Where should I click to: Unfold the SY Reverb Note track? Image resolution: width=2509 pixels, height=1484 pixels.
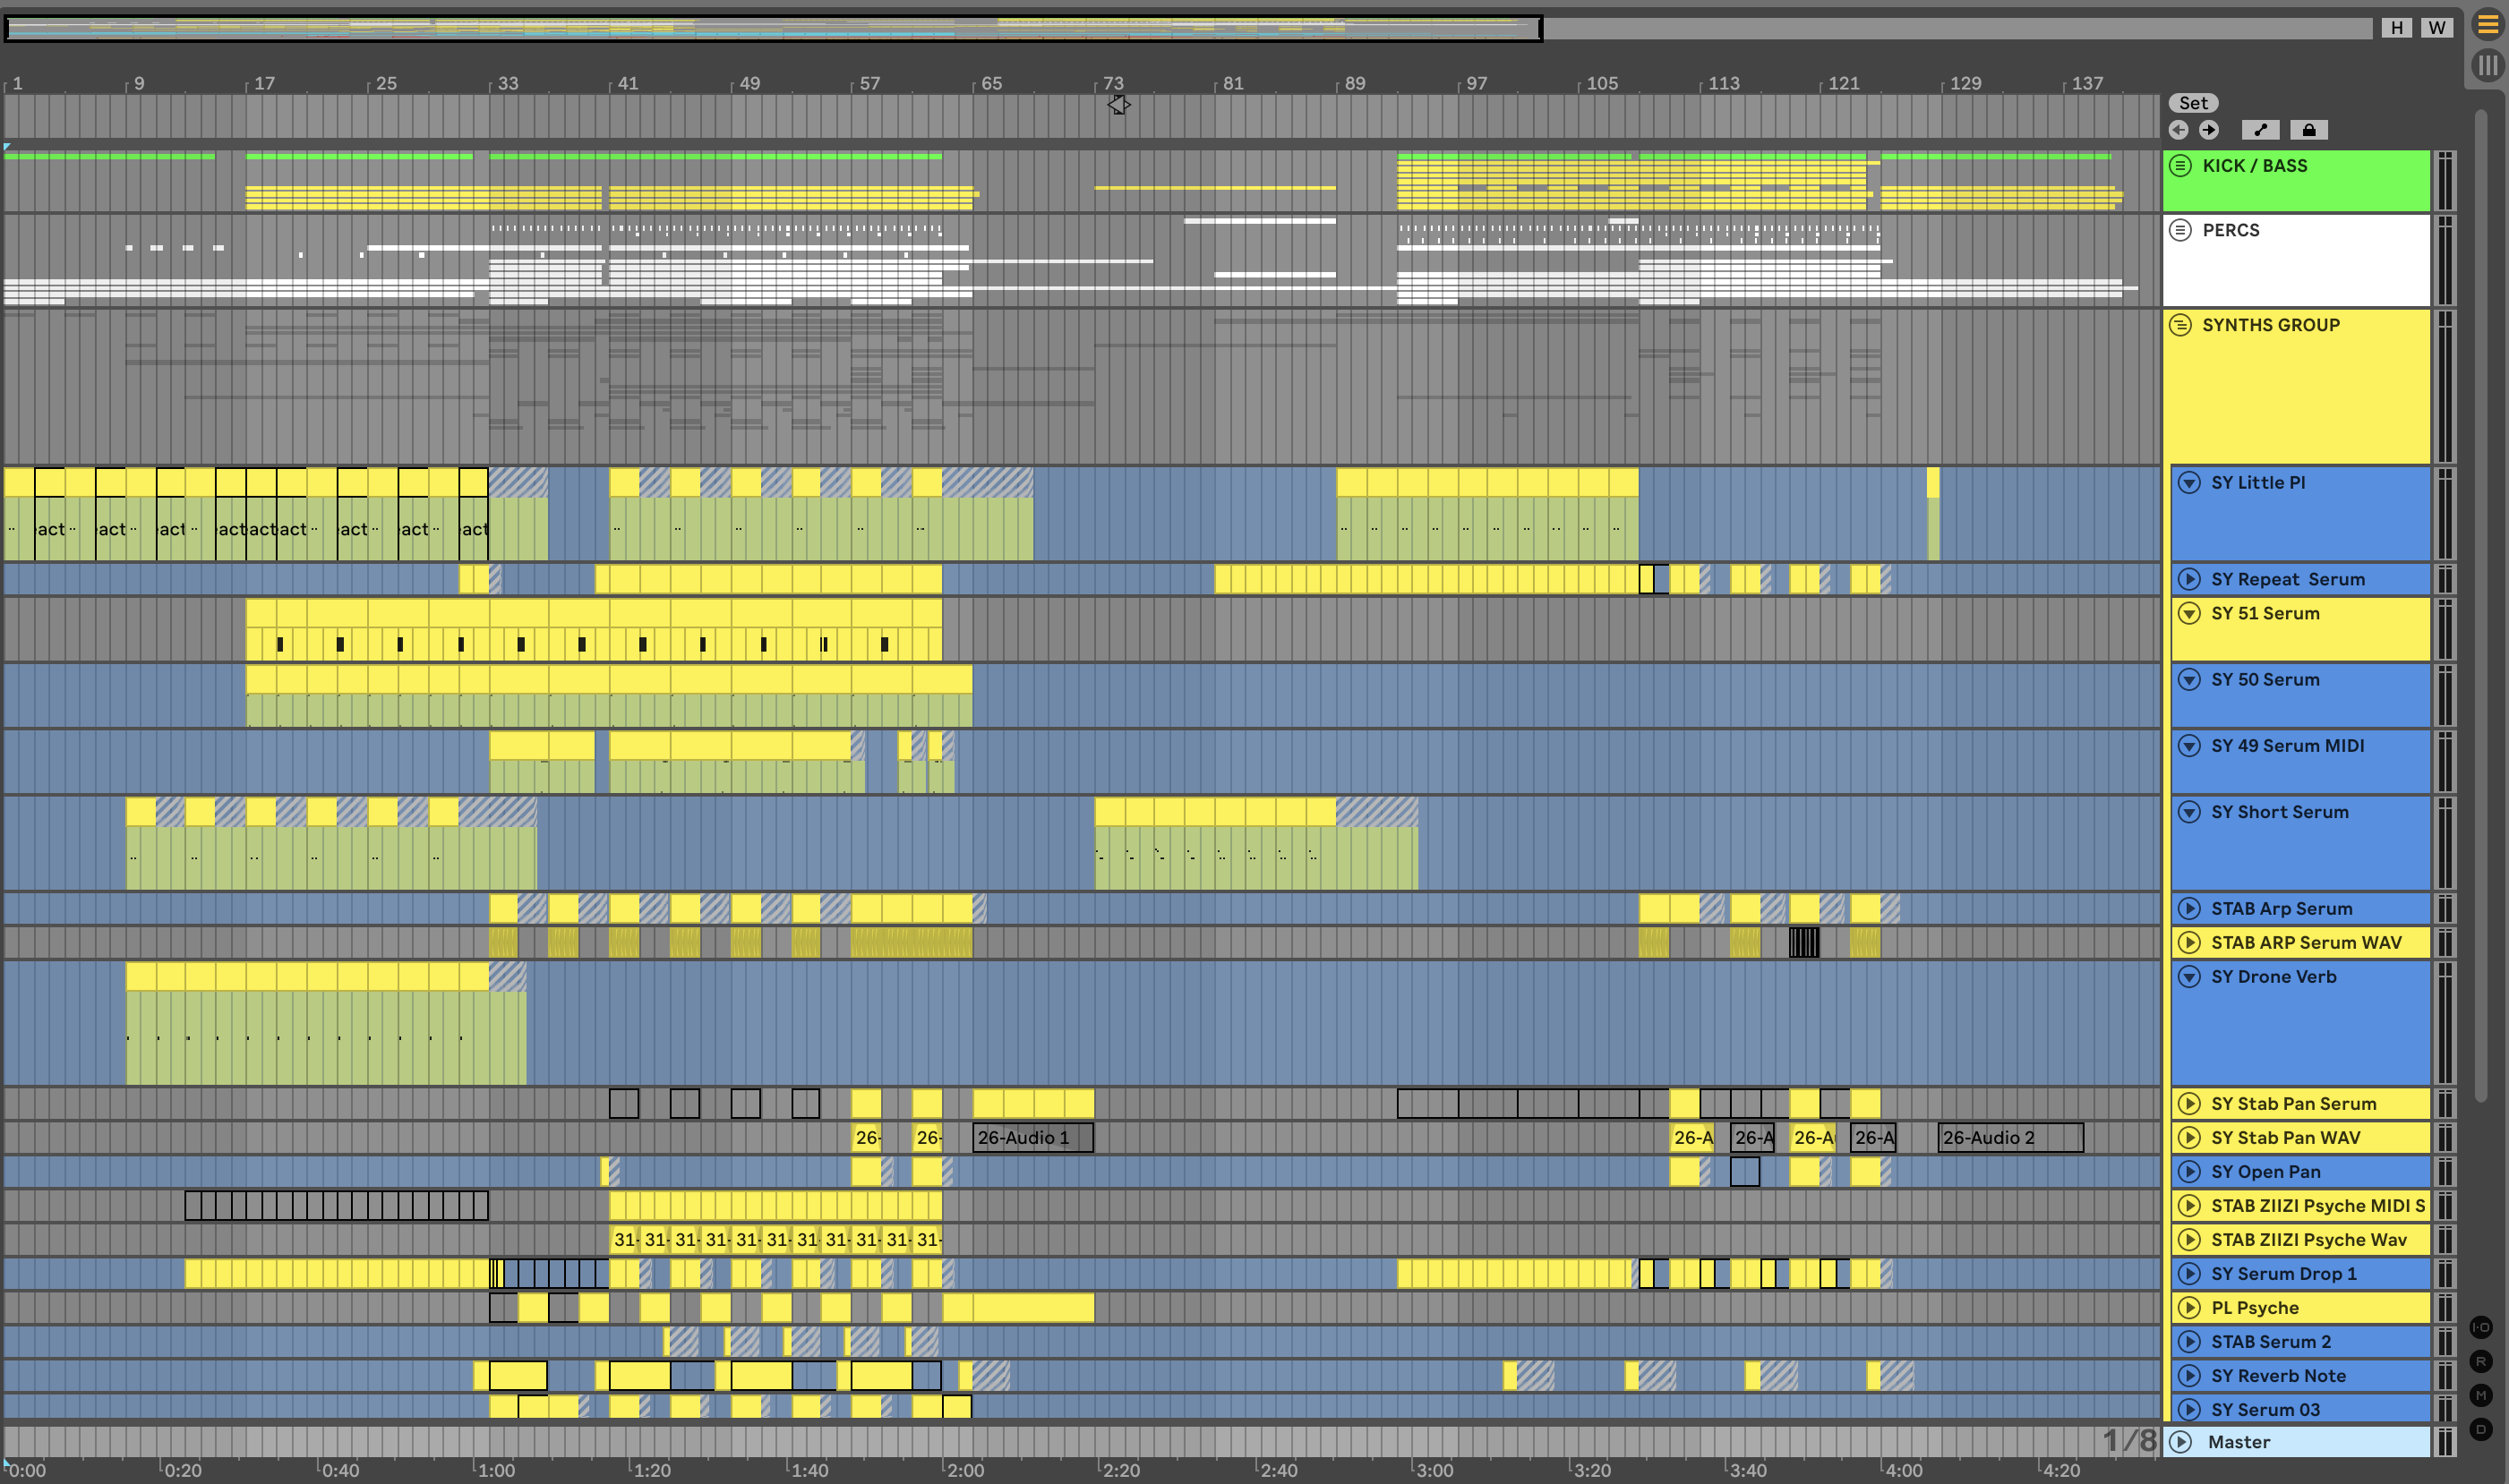click(2190, 1376)
